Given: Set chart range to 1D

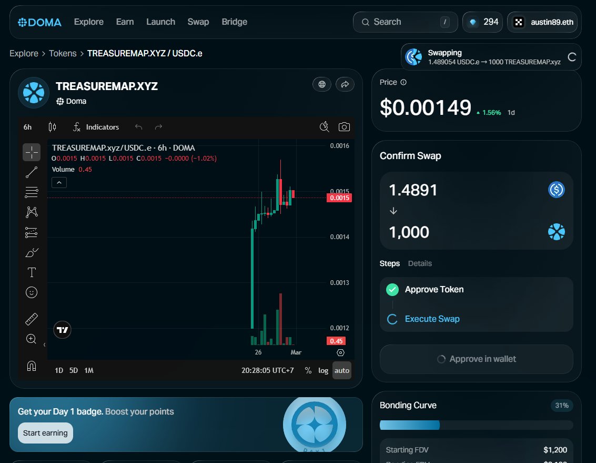Looking at the screenshot, I should [x=59, y=370].
